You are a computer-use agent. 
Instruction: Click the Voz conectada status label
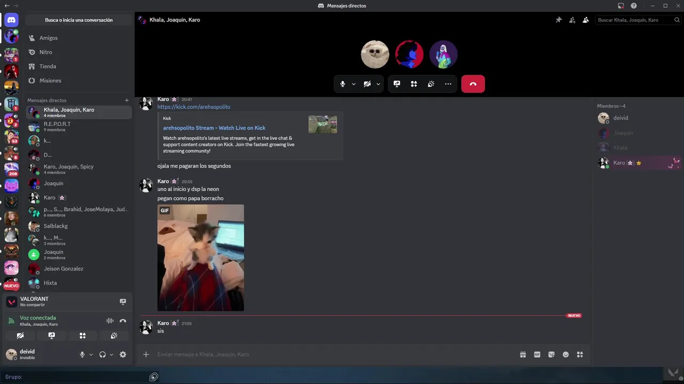38,318
